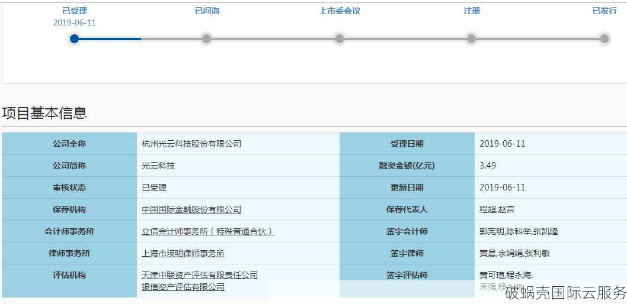Click the short name 光云科技
627x304 pixels.
coord(158,166)
